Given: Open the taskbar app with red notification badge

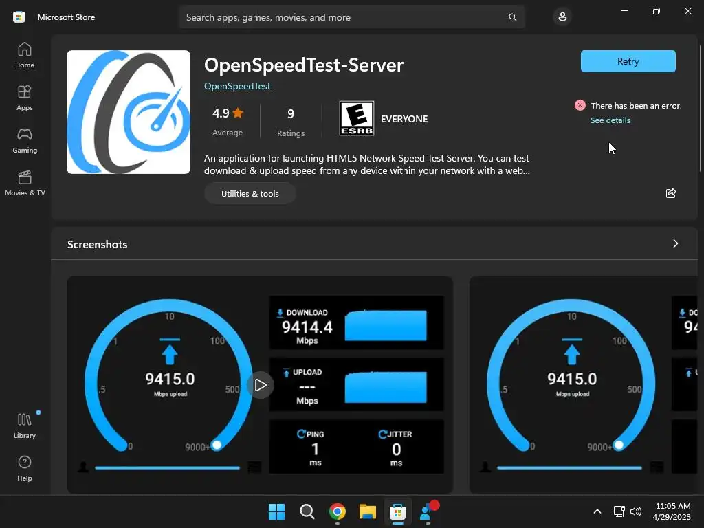Looking at the screenshot, I should [x=428, y=511].
